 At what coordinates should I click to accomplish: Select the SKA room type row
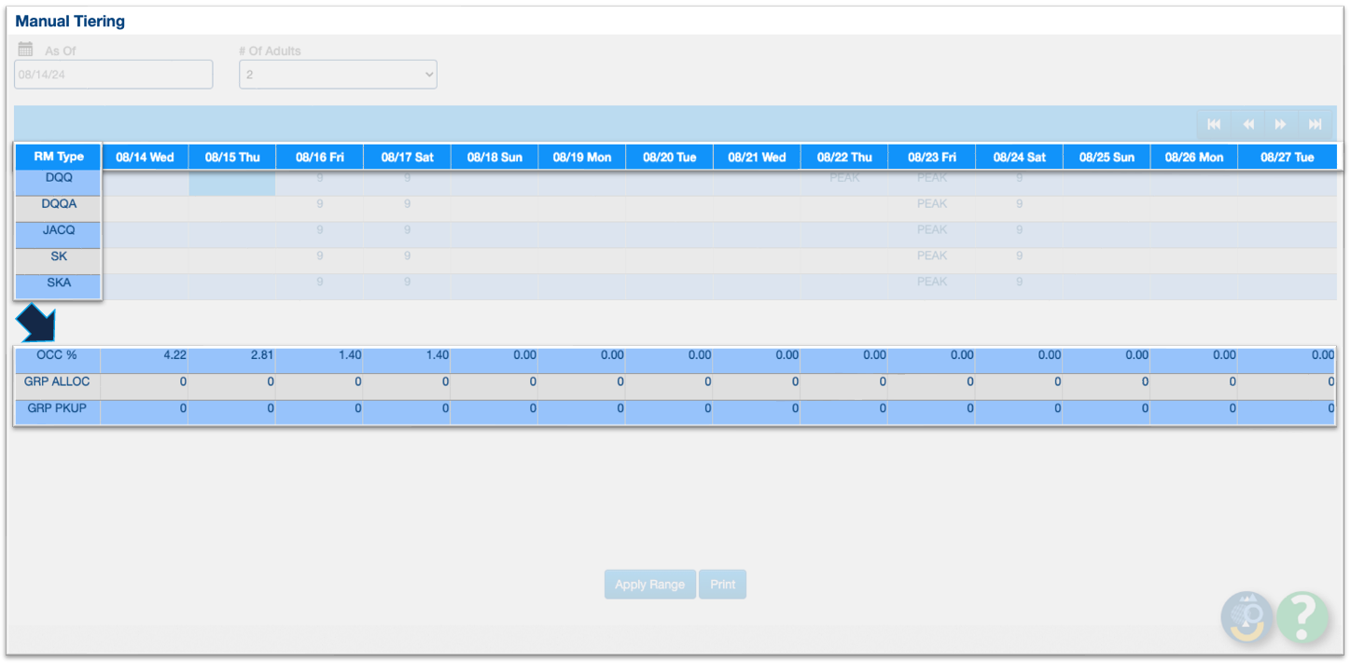pos(58,283)
